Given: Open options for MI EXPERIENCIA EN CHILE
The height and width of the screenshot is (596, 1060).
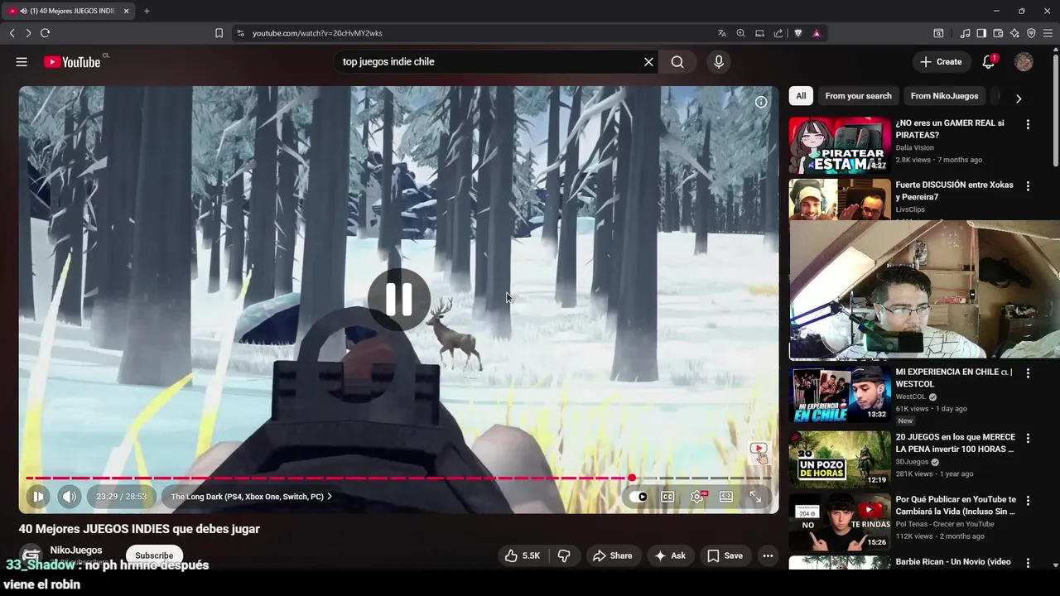Looking at the screenshot, I should [x=1028, y=373].
